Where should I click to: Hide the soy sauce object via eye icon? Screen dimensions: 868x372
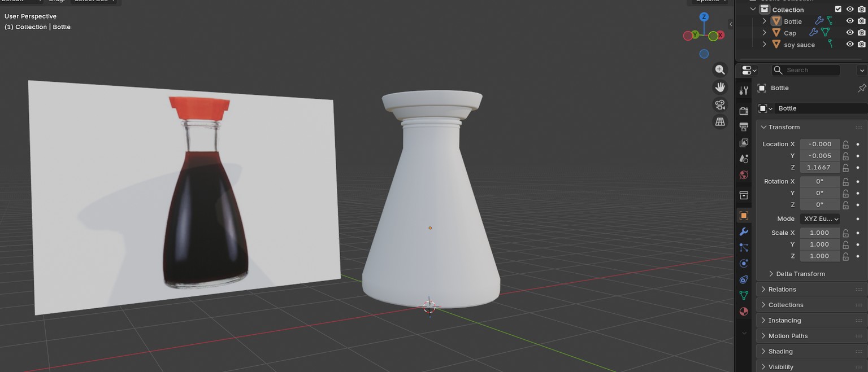[850, 44]
